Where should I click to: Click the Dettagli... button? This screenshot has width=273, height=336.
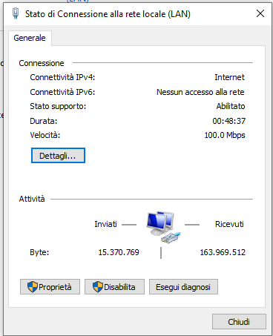[x=58, y=156]
